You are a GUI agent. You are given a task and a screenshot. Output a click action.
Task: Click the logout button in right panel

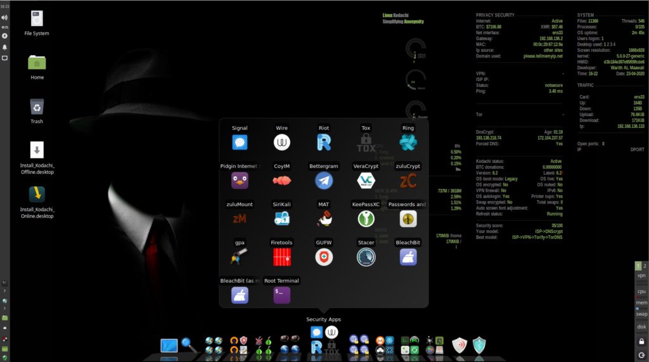point(642,355)
